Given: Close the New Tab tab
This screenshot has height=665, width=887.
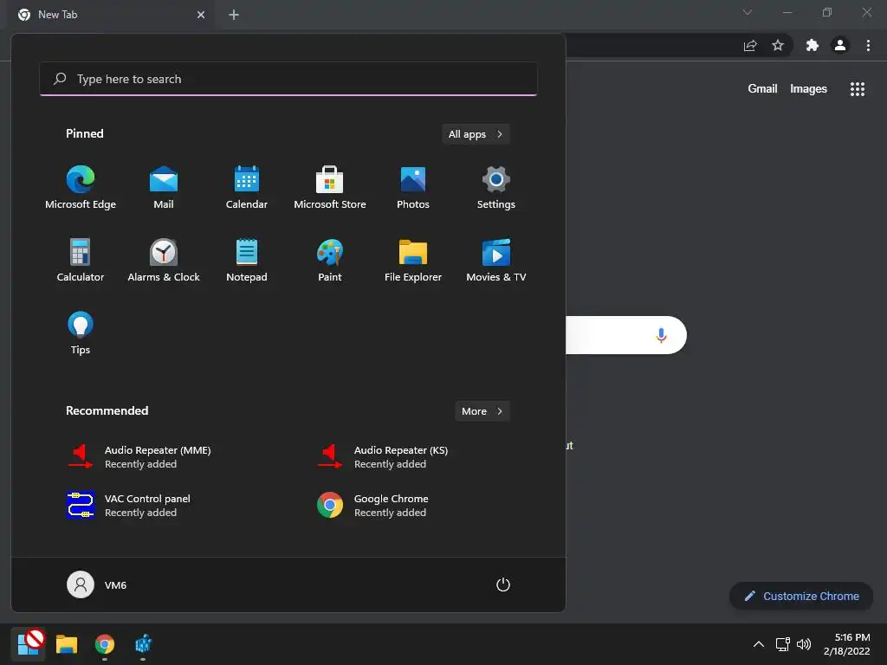Looking at the screenshot, I should point(201,15).
